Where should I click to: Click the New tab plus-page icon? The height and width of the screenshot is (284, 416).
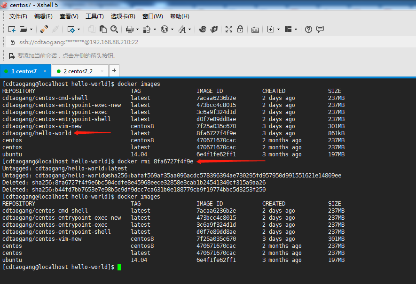(x=271, y=29)
